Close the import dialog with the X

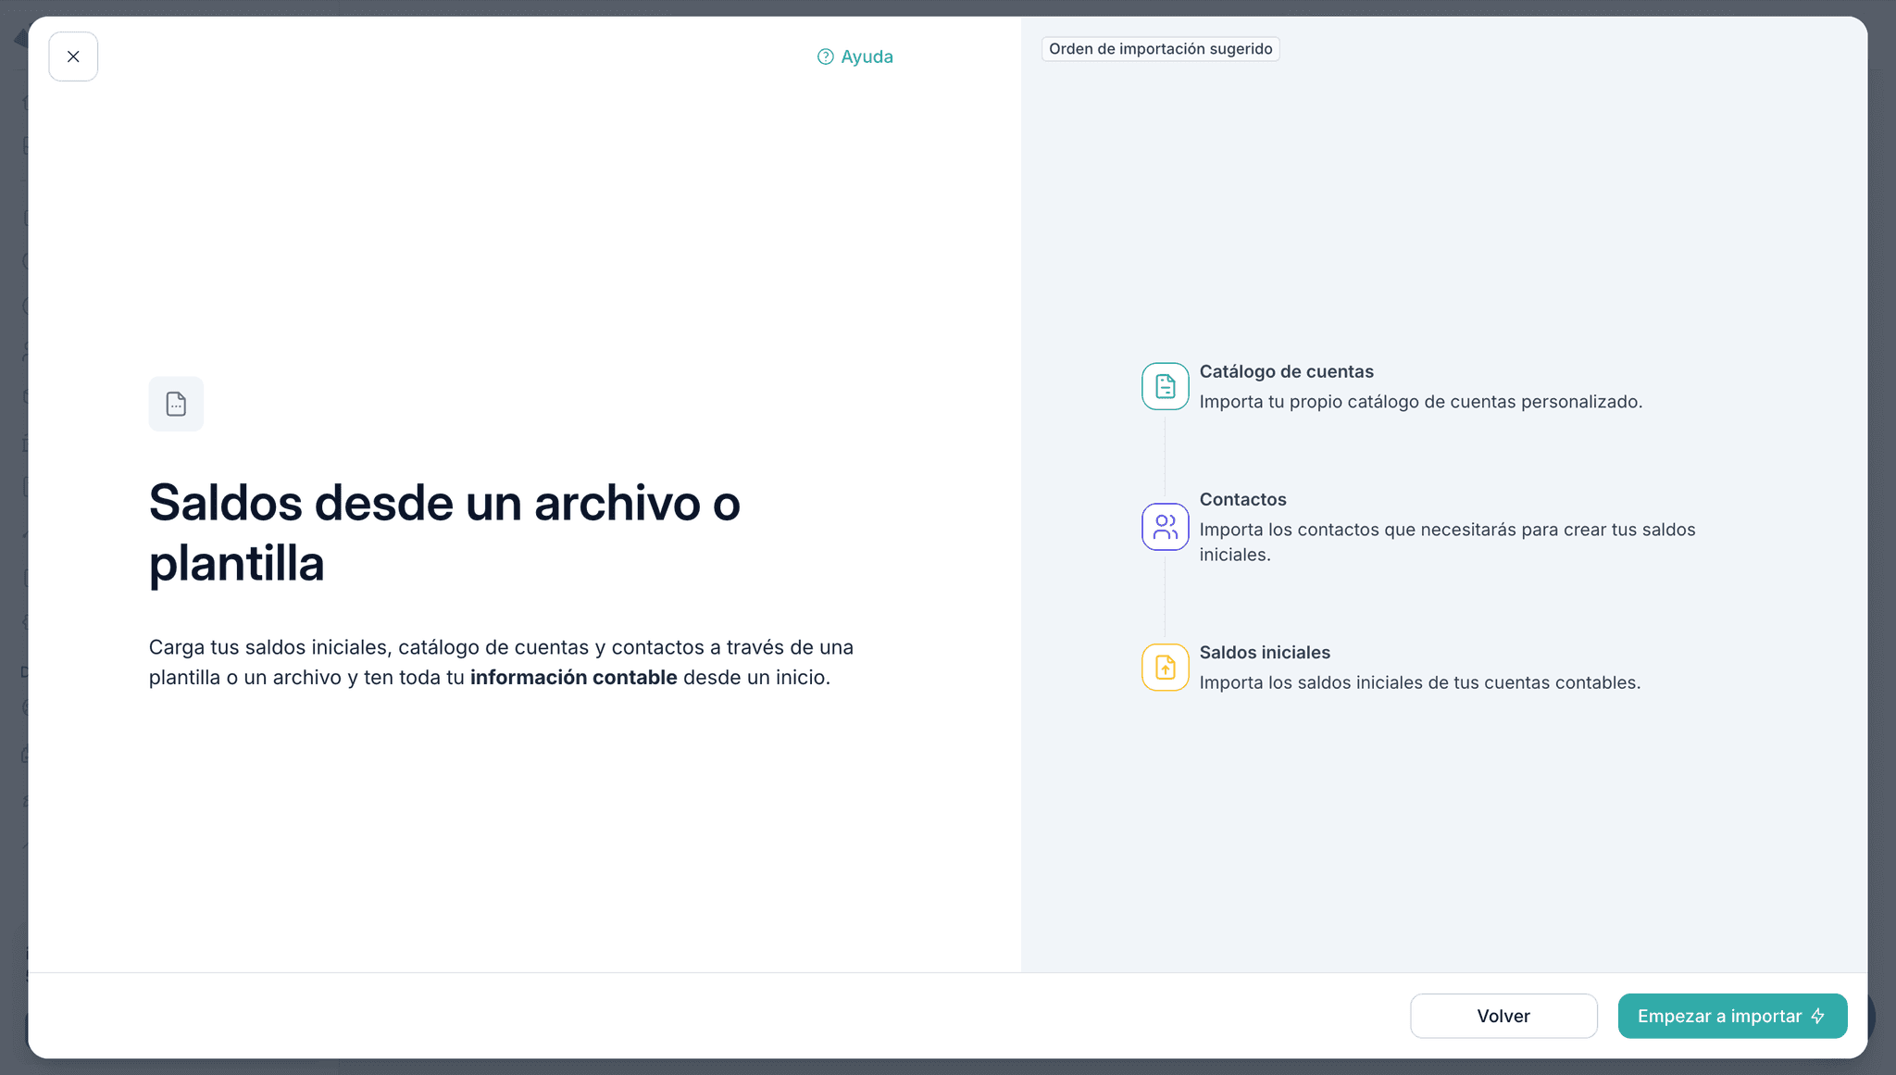click(x=73, y=56)
